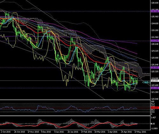Select the 61.8 level on RSI scale
The width and height of the screenshot is (159, 134).
153,106
